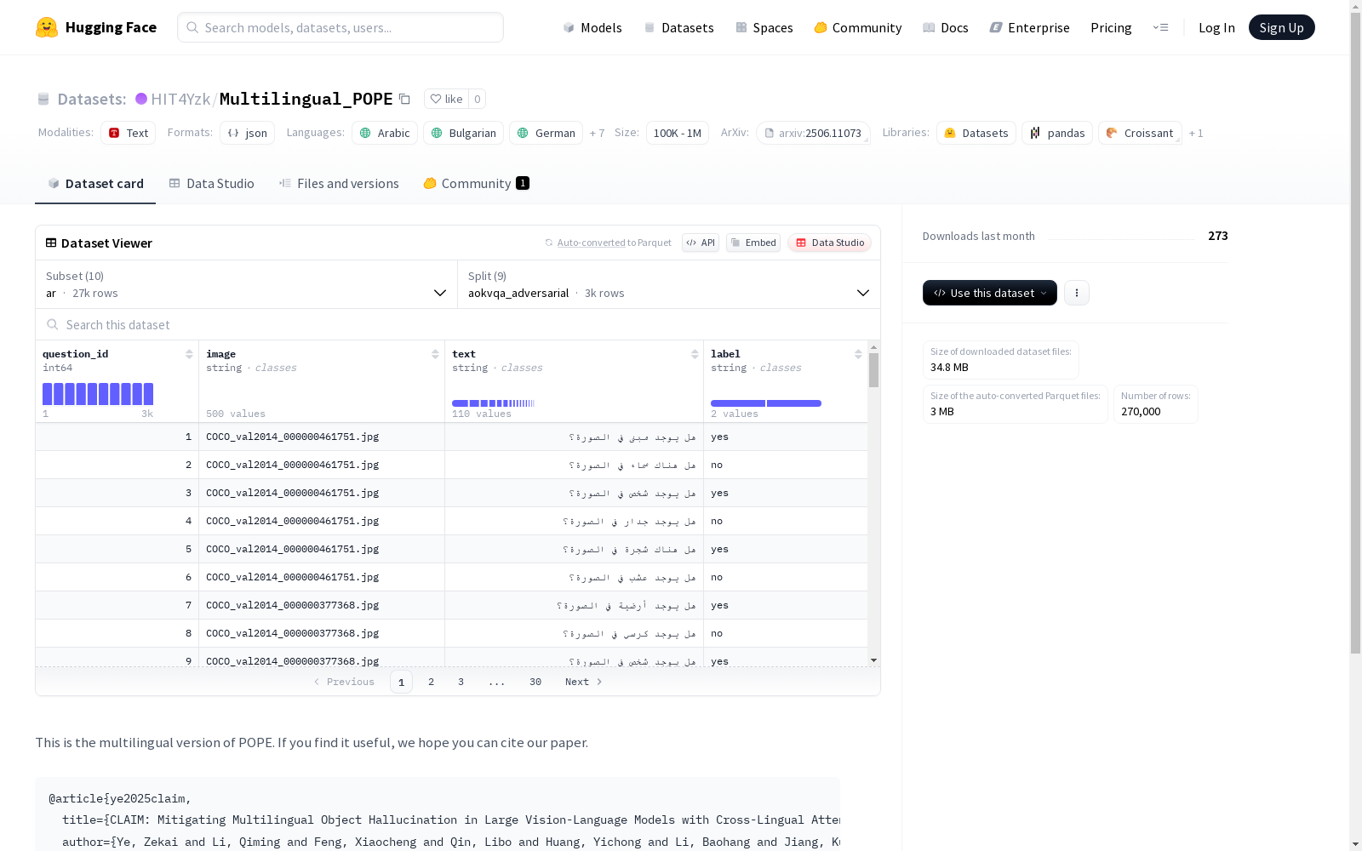1362x851 pixels.
Task: Open the arxiv:2506.11073 paper tag
Action: tap(813, 133)
